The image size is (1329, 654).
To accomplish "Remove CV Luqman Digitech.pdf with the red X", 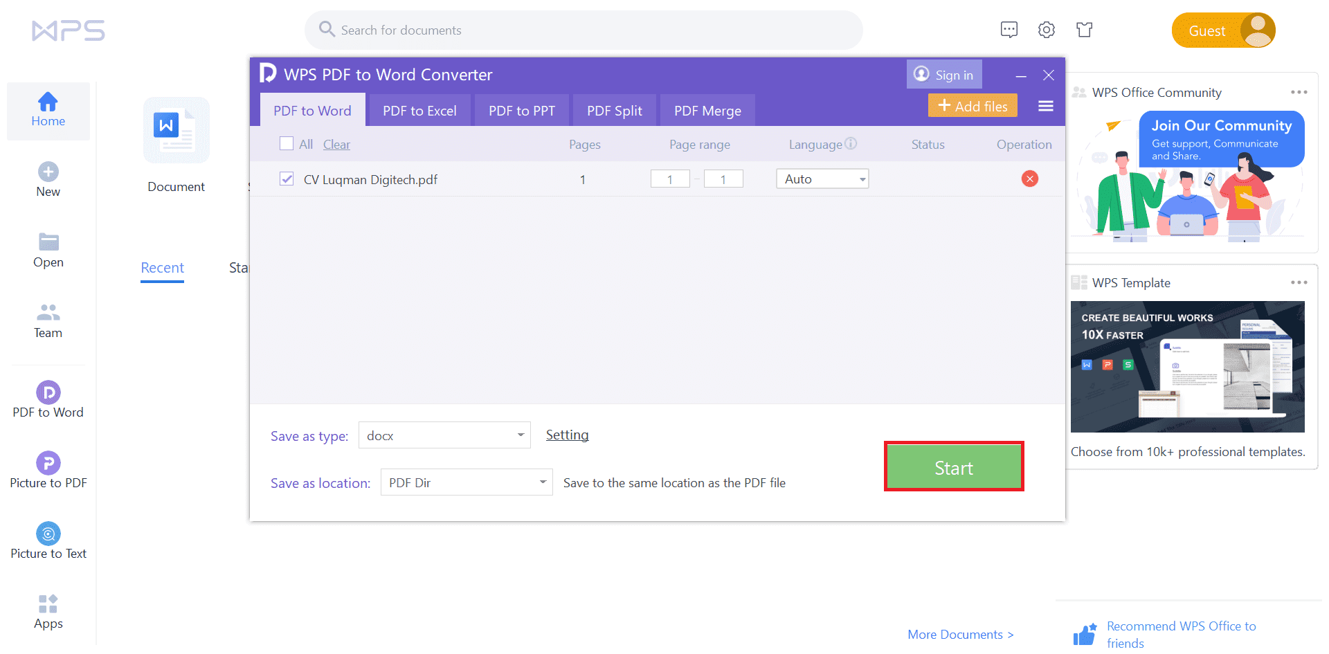I will click(1029, 179).
